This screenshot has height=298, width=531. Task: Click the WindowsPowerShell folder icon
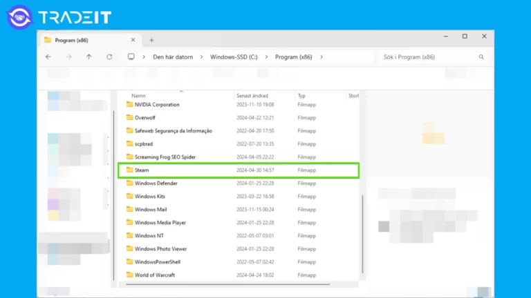click(x=130, y=261)
